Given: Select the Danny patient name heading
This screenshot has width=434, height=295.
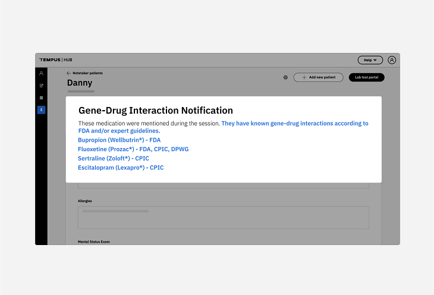Looking at the screenshot, I should (x=80, y=83).
